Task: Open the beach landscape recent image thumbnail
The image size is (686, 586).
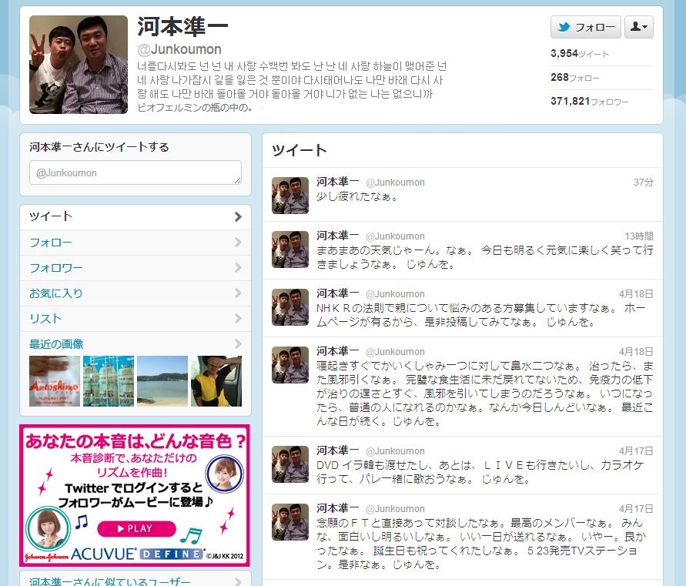Action: (x=162, y=380)
